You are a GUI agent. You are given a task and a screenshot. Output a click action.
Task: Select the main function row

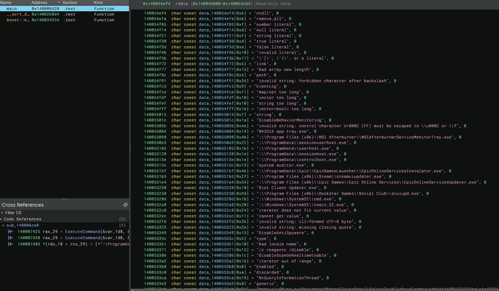[12, 9]
